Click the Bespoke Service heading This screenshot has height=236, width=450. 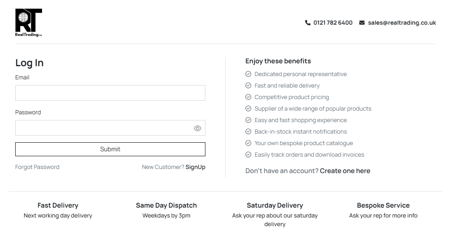383,206
